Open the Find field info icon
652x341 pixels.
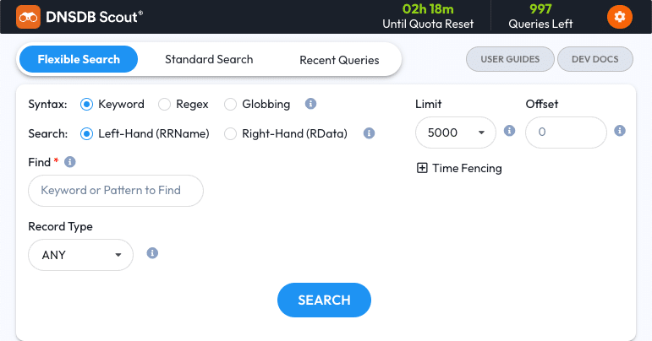tap(70, 162)
